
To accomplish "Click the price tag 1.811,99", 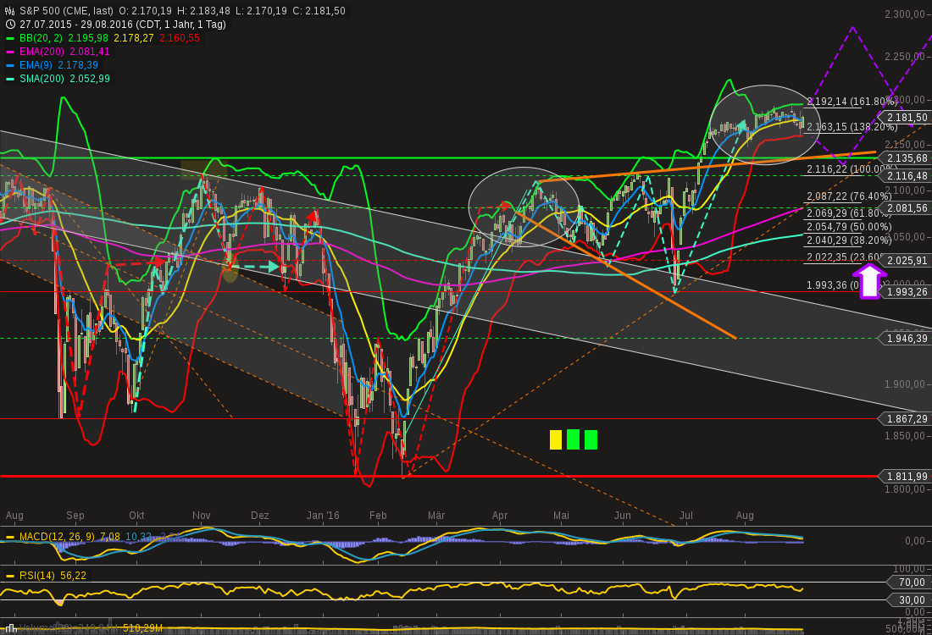I will 905,477.
